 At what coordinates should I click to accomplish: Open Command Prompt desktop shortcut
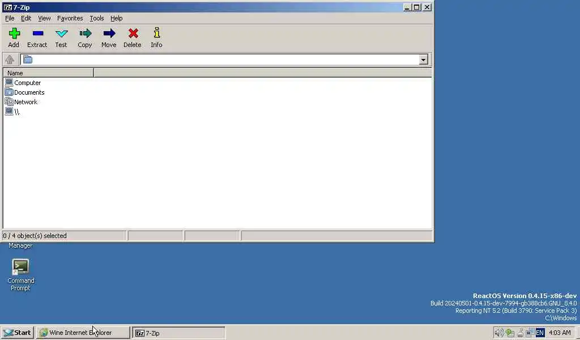coord(21,274)
